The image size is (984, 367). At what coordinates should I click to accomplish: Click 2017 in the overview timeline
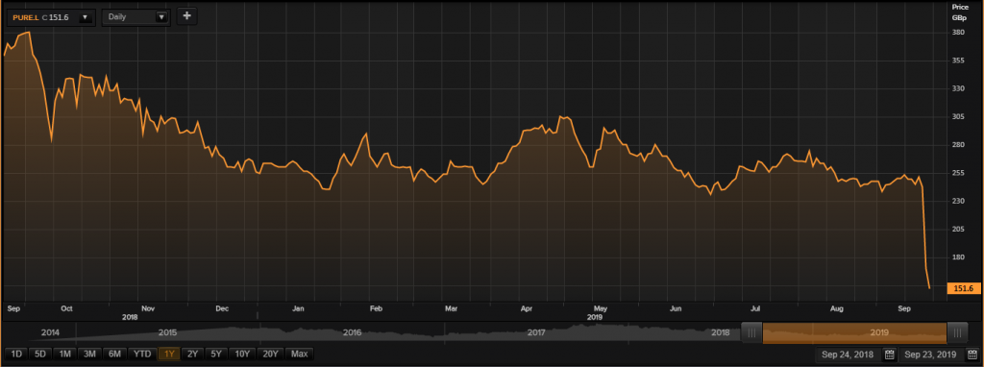tap(536, 332)
